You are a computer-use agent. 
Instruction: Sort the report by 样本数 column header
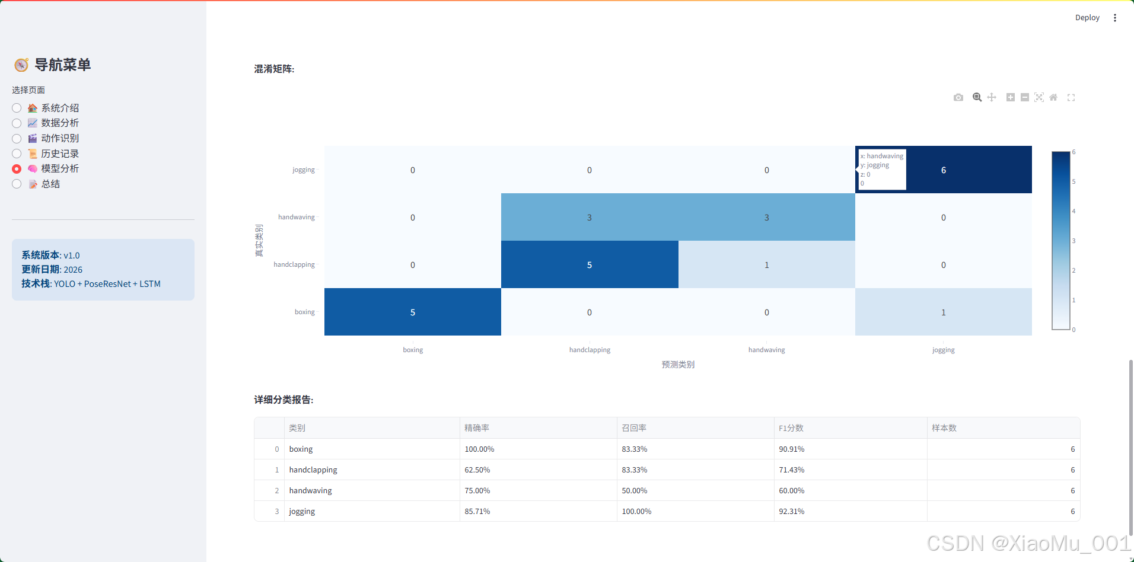point(1004,428)
